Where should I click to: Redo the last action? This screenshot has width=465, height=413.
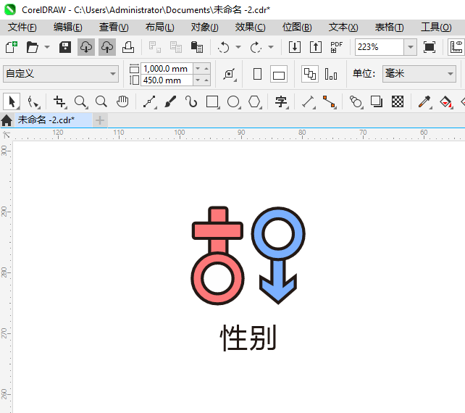tap(256, 47)
